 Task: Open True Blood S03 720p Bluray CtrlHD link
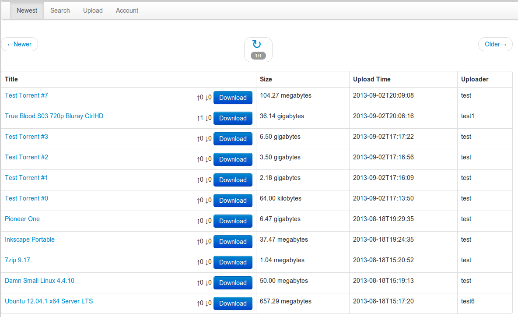point(54,116)
